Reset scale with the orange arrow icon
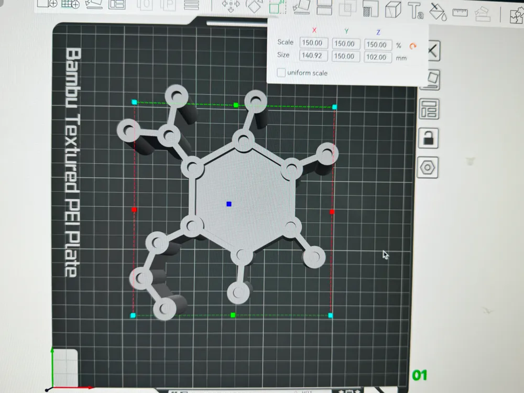Viewport: 524px width, 393px height. tap(413, 47)
